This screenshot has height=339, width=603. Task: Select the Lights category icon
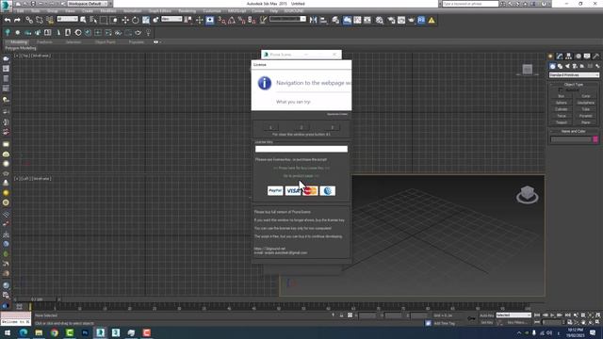click(x=567, y=66)
